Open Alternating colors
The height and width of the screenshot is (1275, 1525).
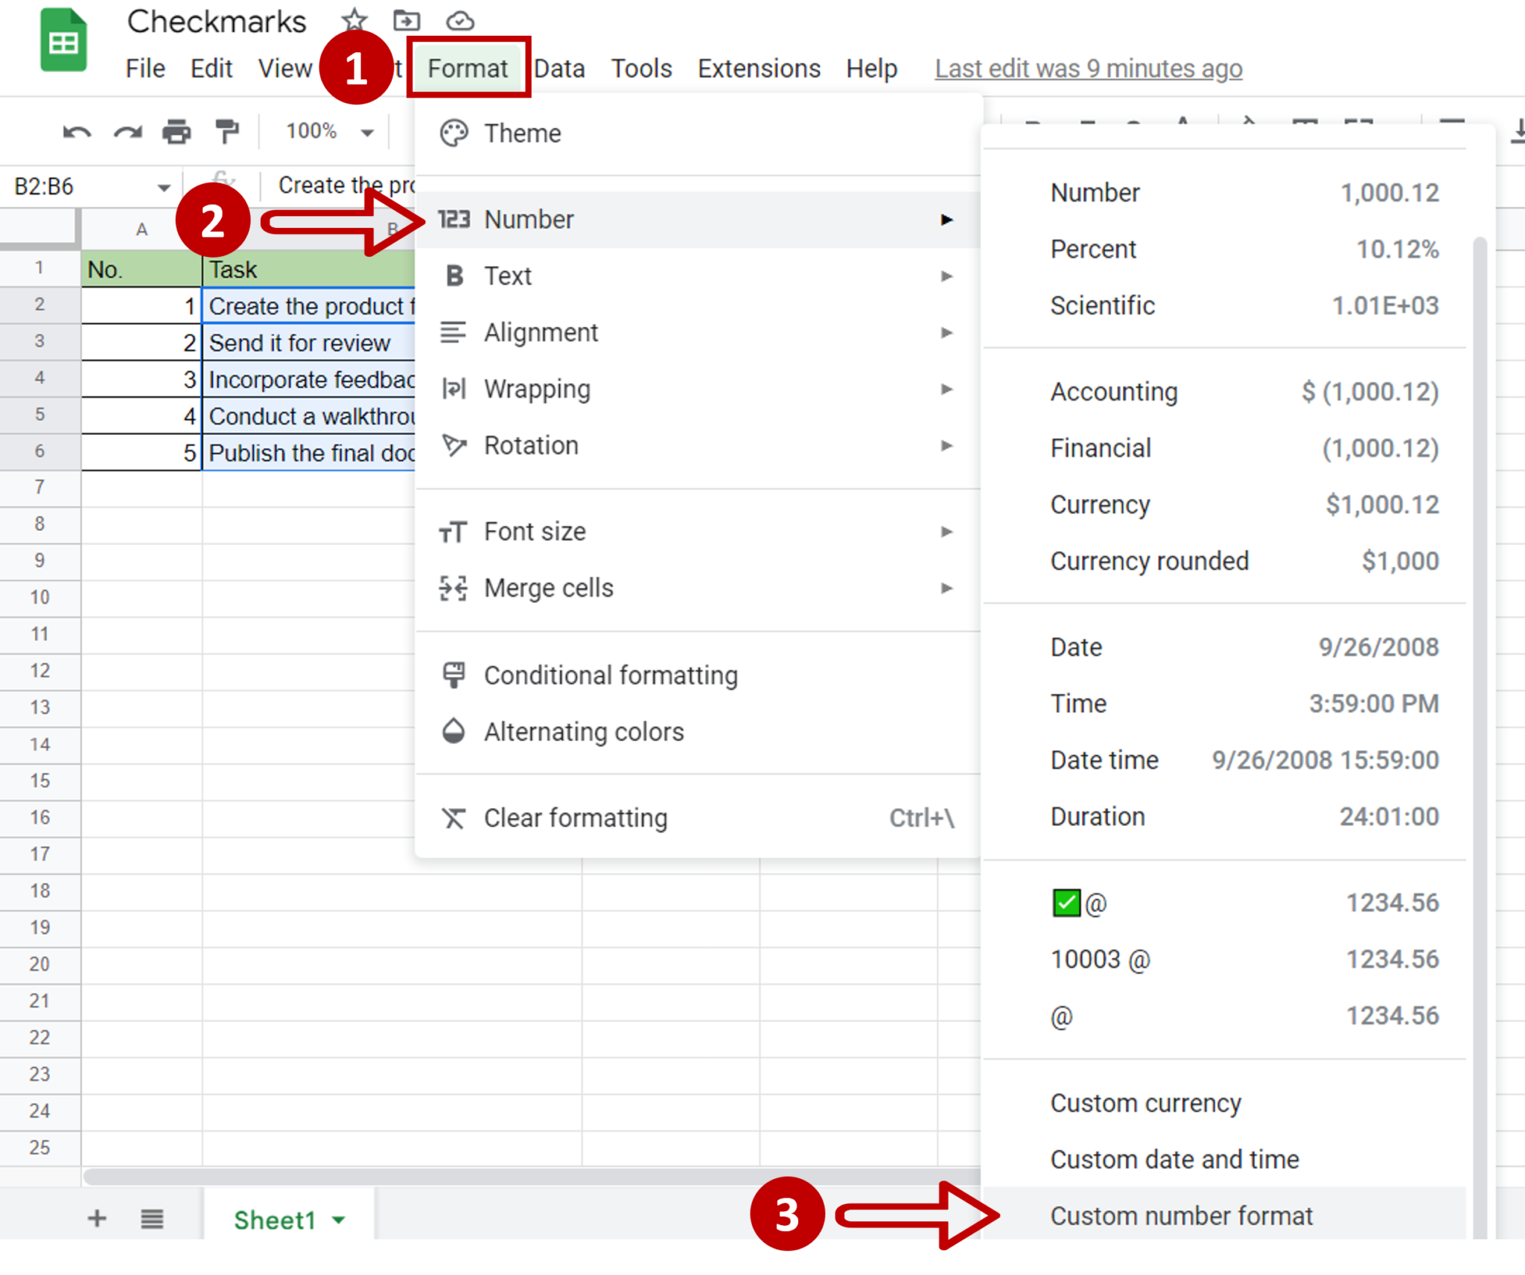click(x=698, y=732)
